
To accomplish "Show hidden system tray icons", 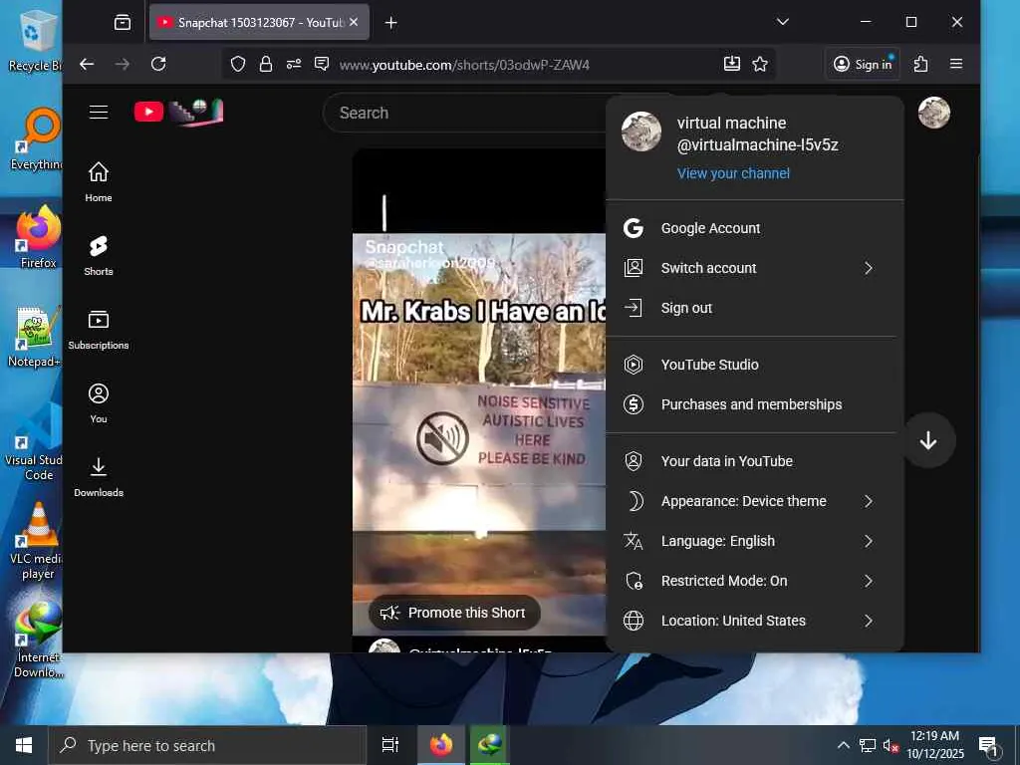I will 843,745.
